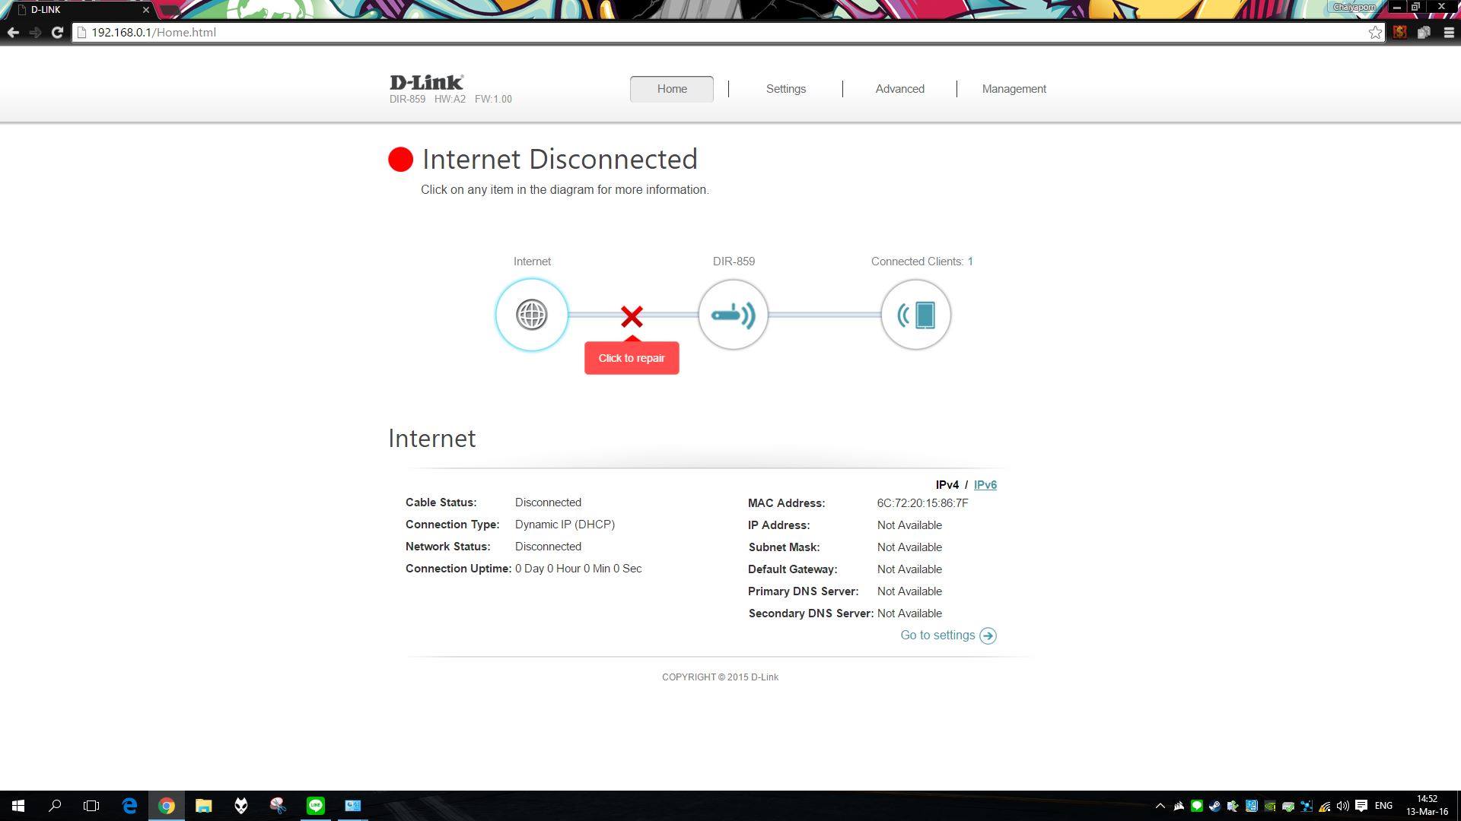Image resolution: width=1461 pixels, height=821 pixels.
Task: Click the Internet Disconnected heading
Action: [560, 159]
